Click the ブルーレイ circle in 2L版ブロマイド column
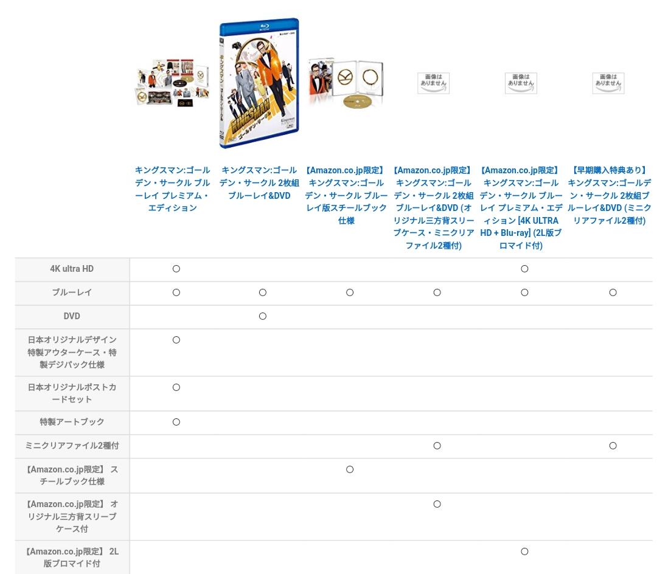Image resolution: width=657 pixels, height=574 pixels. coord(524,292)
